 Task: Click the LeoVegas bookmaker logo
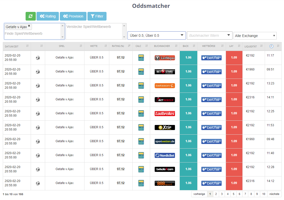[x=165, y=58]
